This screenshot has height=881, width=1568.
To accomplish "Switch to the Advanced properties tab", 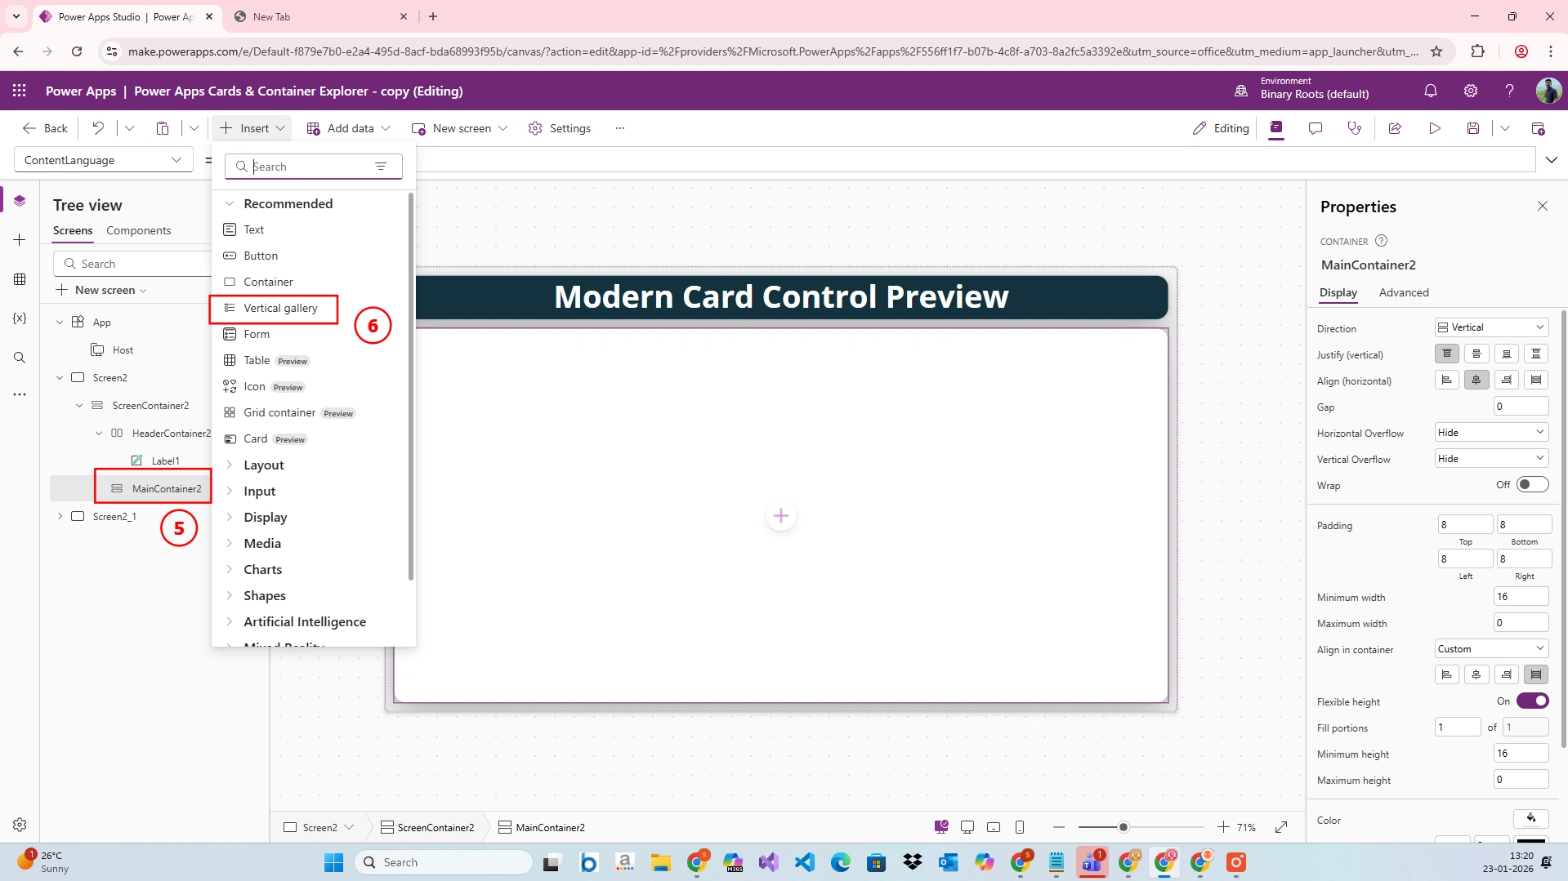I will click(1404, 292).
